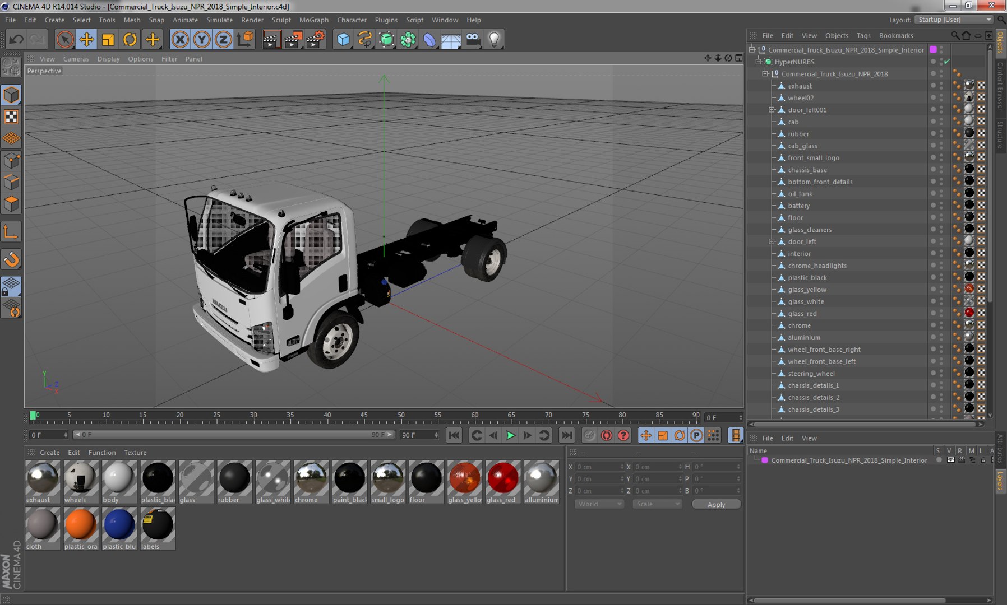
Task: Click the Make Editable icon in left toolbar
Action: pyautogui.click(x=11, y=68)
